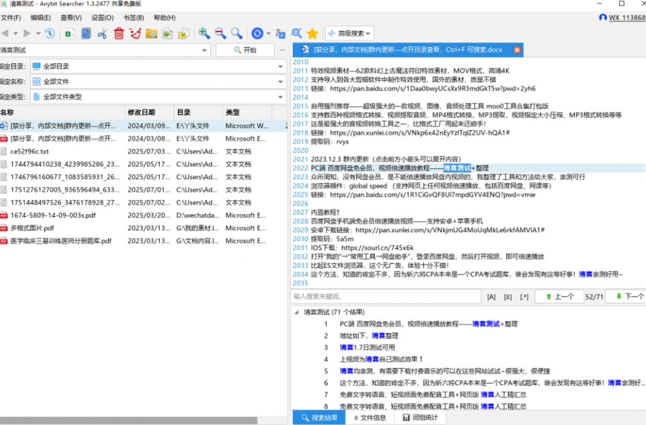
Task: Open the 设置(O) menu
Action: 102,19
